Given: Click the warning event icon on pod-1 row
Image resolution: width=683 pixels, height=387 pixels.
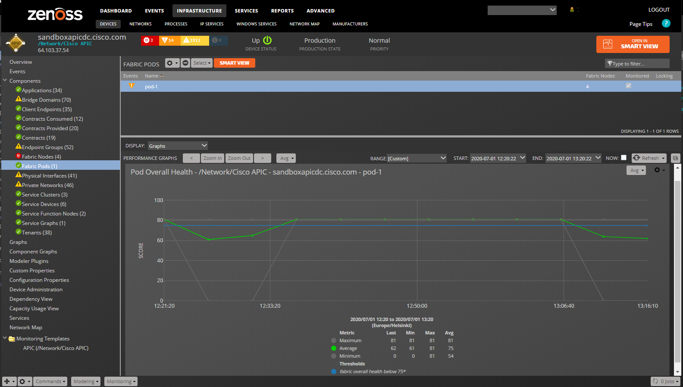Looking at the screenshot, I should pos(132,86).
